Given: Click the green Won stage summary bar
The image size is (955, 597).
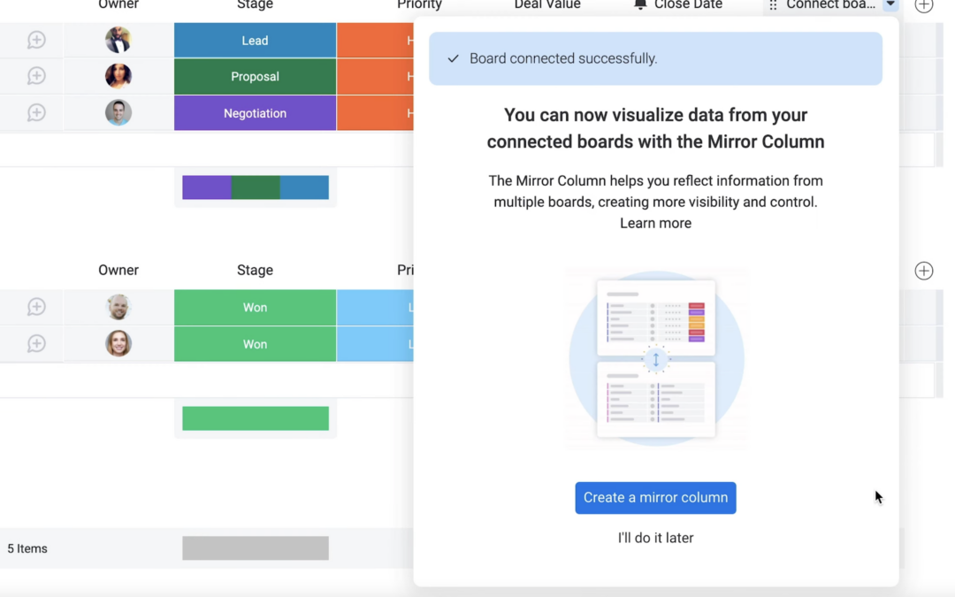Looking at the screenshot, I should (x=255, y=418).
